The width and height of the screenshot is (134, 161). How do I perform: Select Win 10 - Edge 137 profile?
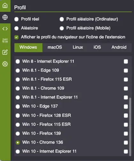click(18, 107)
